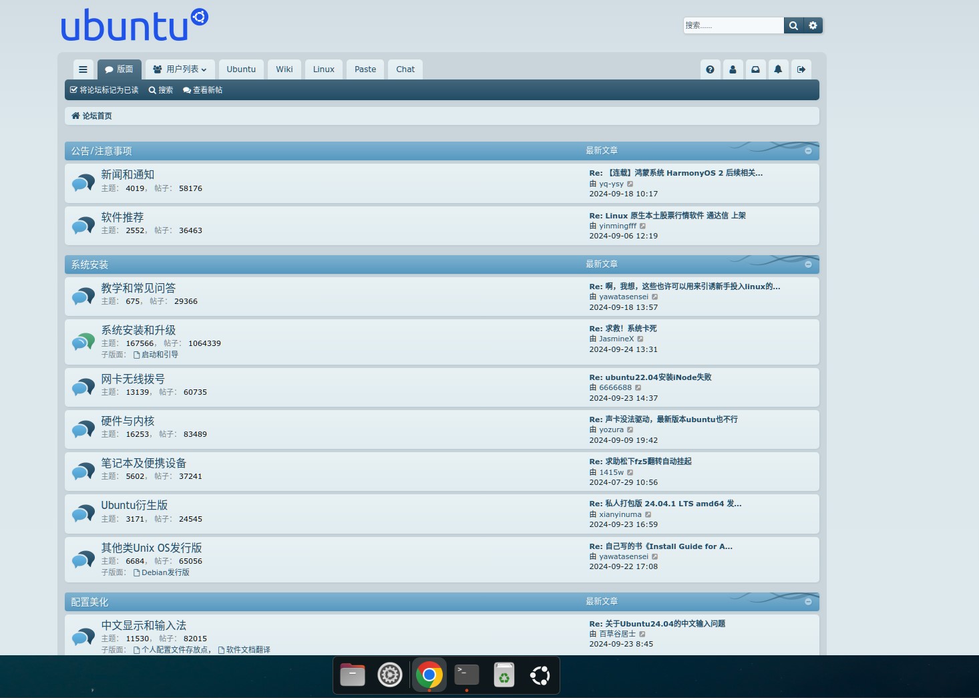Open the Ubuntu nav tab
This screenshot has height=698, width=979.
[241, 69]
